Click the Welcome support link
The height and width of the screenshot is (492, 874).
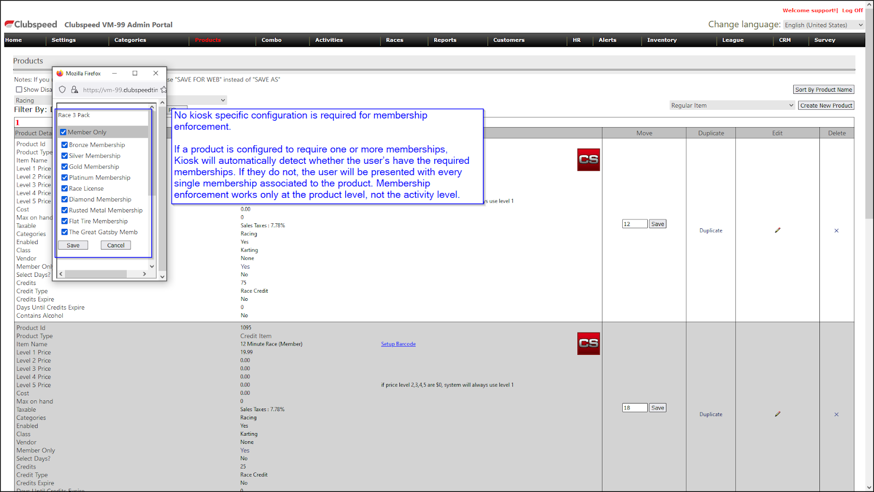[810, 10]
